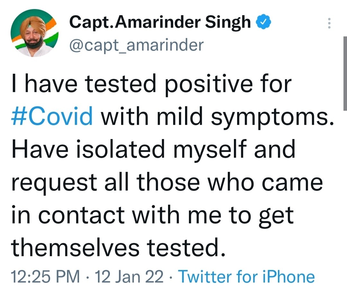Image resolution: width=347 pixels, height=296 pixels.
Task: Click the 12:25 PM timestamp
Action: coord(45,277)
